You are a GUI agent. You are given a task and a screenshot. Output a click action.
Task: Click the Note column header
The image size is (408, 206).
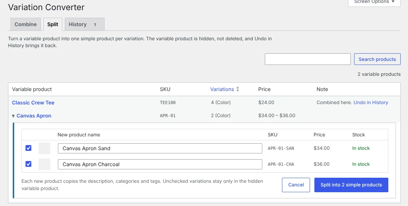coord(322,89)
